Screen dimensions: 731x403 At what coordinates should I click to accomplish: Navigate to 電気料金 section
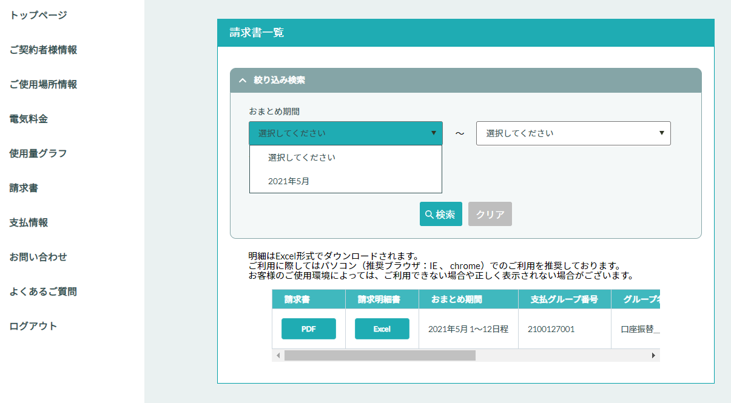tap(29, 119)
